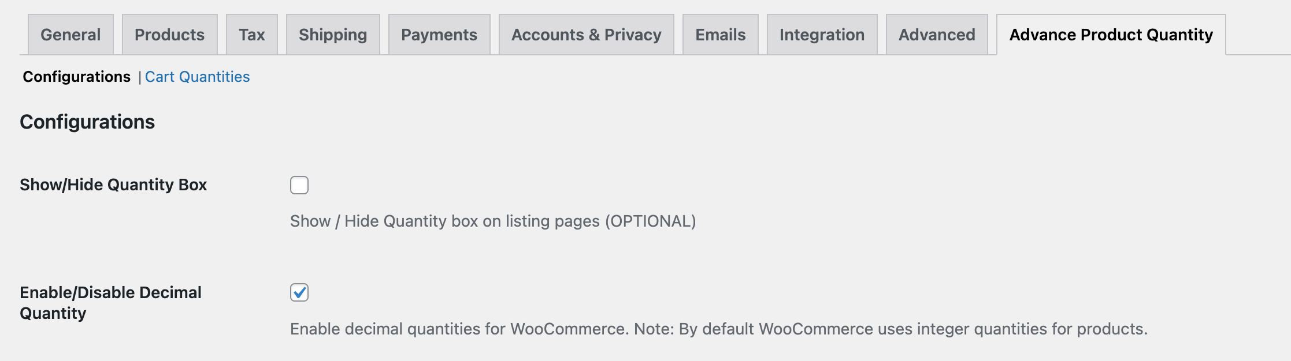Switch to the General settings tab
The height and width of the screenshot is (361, 1291).
pyautogui.click(x=70, y=34)
